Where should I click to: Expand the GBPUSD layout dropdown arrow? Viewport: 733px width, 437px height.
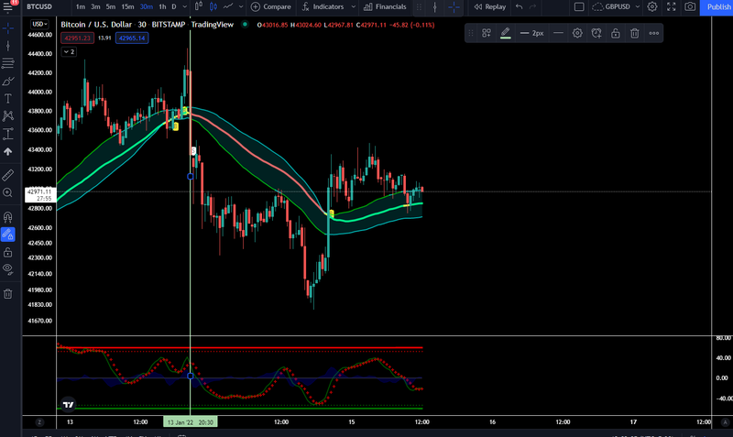[637, 7]
